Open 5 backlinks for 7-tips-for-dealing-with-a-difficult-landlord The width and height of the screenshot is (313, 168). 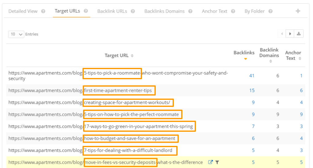click(253, 150)
